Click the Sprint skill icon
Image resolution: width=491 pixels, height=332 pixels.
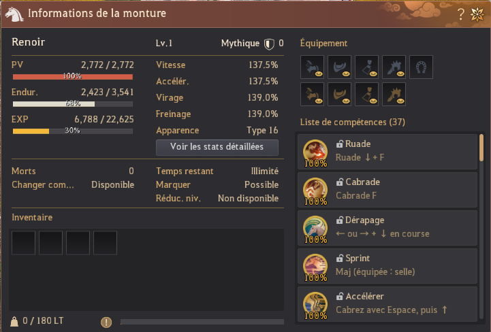(315, 267)
